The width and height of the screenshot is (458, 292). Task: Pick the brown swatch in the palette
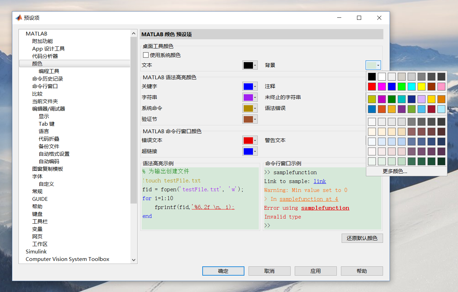[431, 86]
